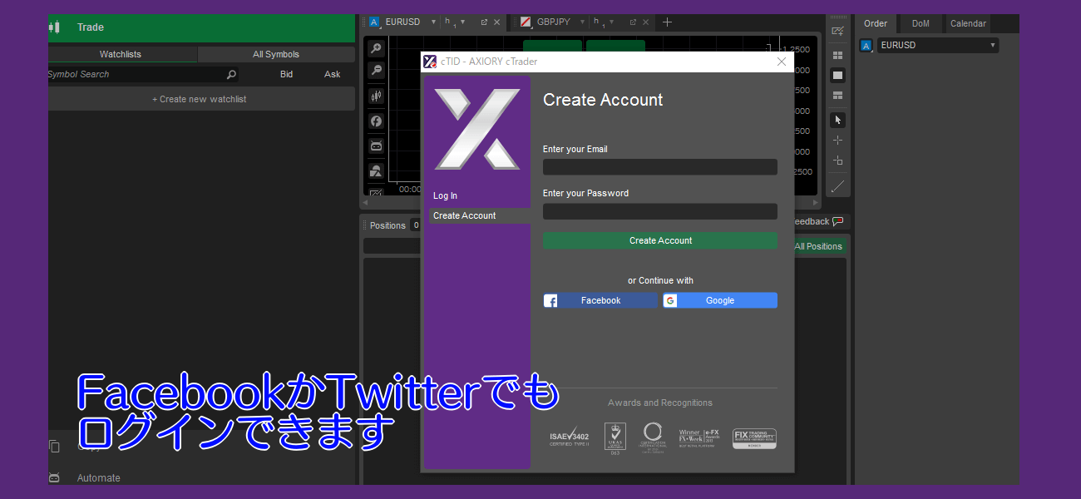Viewport: 1081px width, 499px height.
Task: Detach the EURUSD chart tab
Action: (x=484, y=22)
